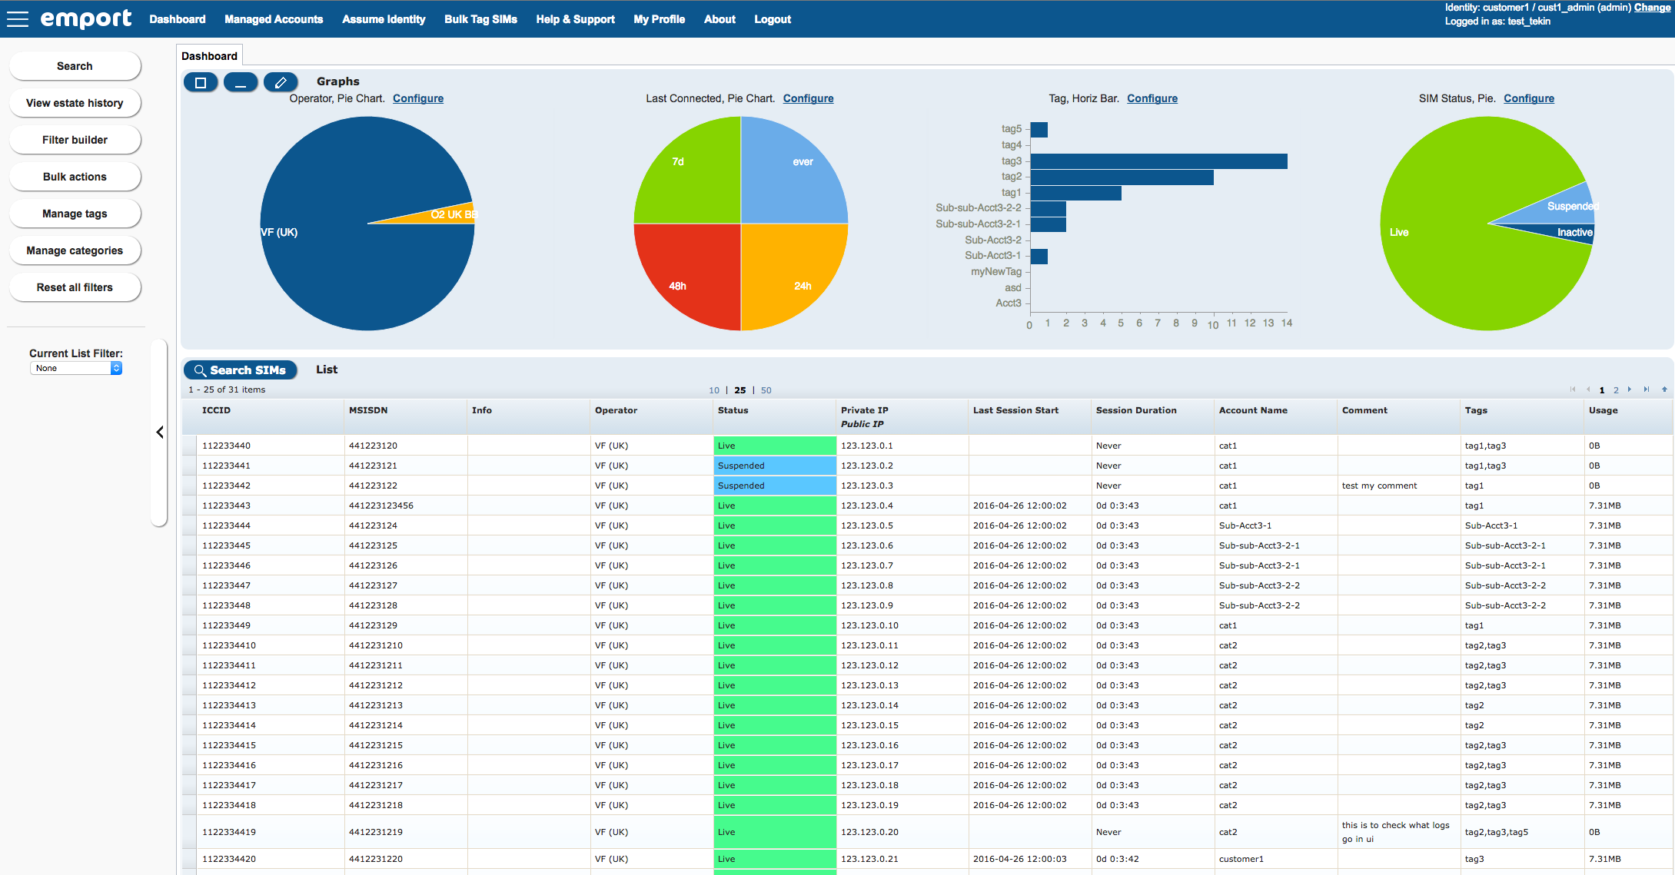Screen dimensions: 1675x875
Task: Select row checkbox for ICCID 112233443
Action: (x=189, y=505)
